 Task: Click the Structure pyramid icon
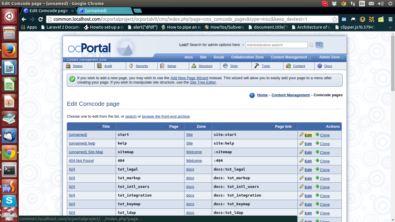(194, 66)
